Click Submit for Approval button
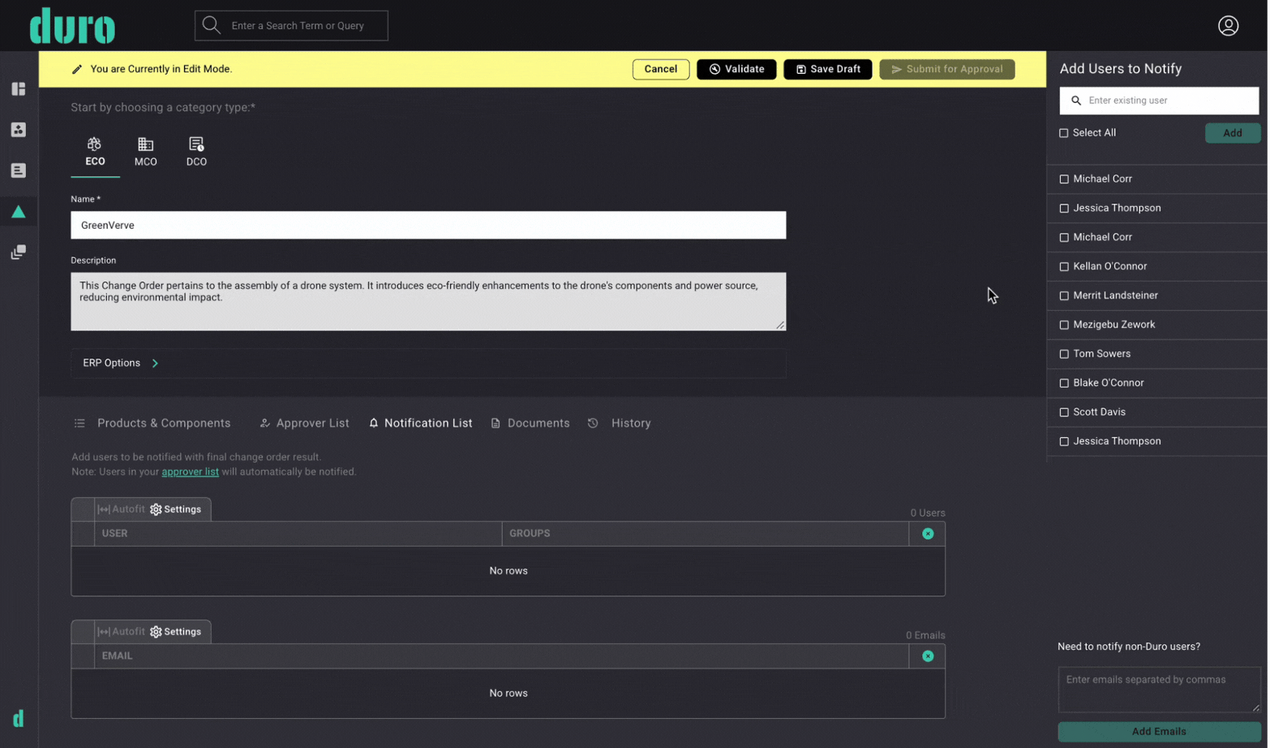This screenshot has height=748, width=1270. click(948, 70)
